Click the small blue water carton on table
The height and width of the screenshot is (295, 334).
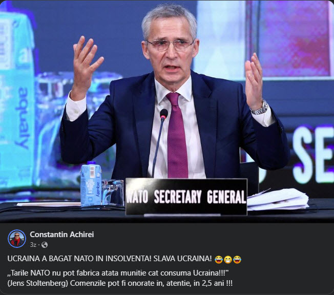[x=91, y=184]
